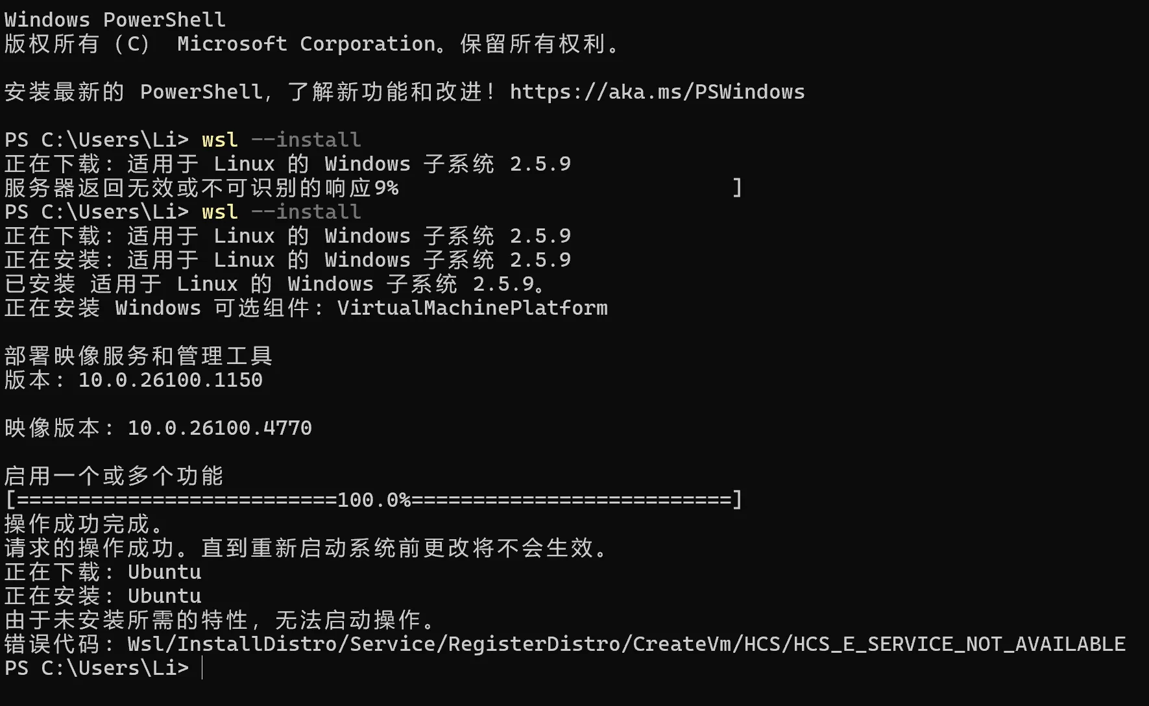Viewport: 1149px width, 706px height.
Task: Click the 100.0% progress bar
Action: tap(373, 500)
